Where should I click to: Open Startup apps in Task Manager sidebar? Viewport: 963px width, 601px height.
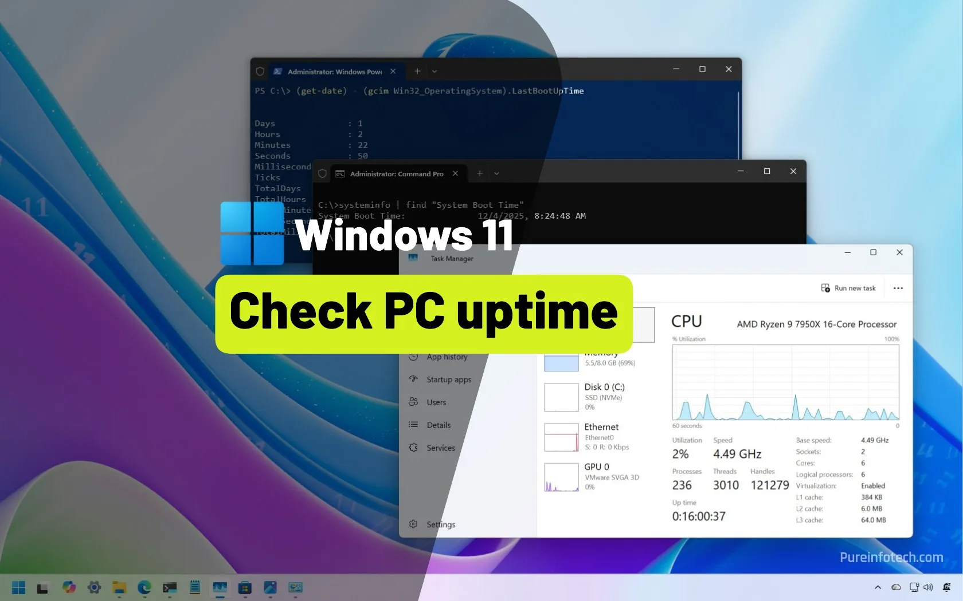pos(448,379)
